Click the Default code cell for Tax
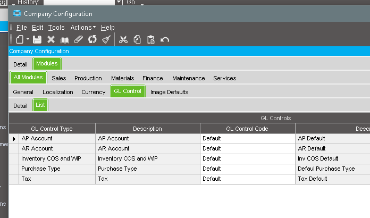This screenshot has height=218, width=370. (247, 179)
